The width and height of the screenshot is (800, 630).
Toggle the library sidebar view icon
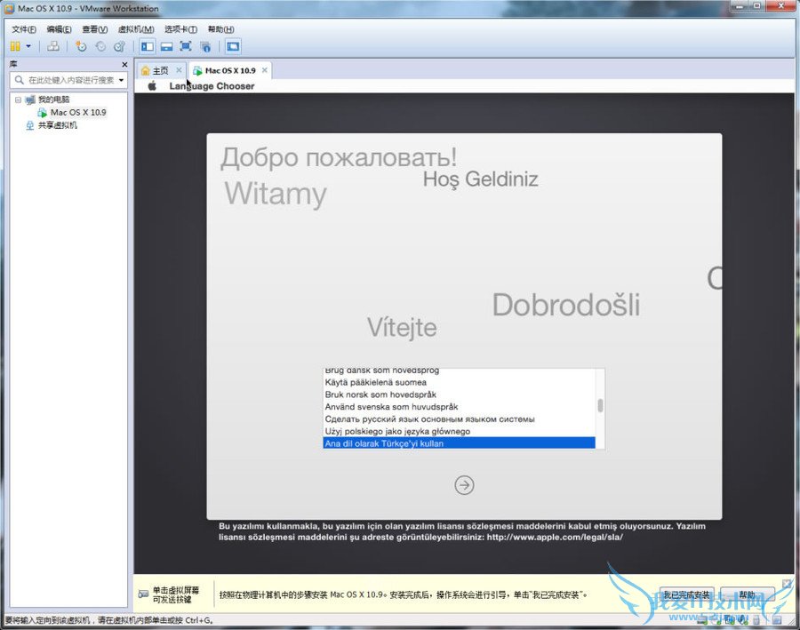147,46
